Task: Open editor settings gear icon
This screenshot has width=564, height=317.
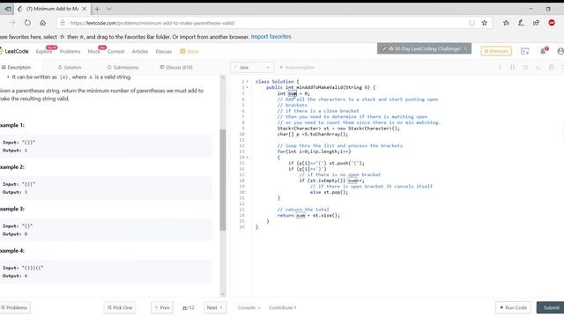Action: (x=551, y=67)
